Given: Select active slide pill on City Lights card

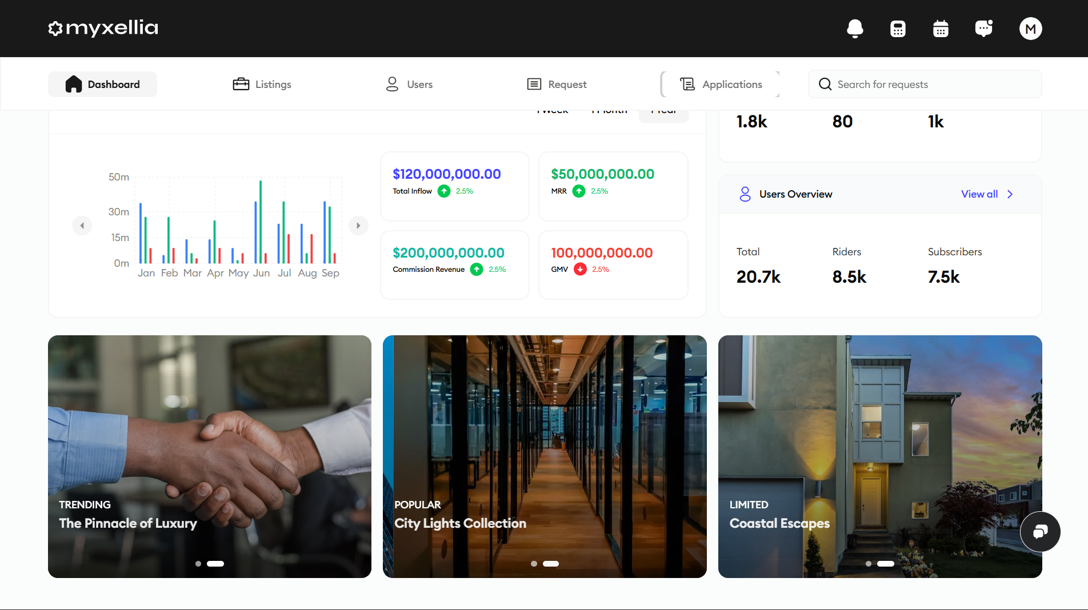Looking at the screenshot, I should point(551,564).
